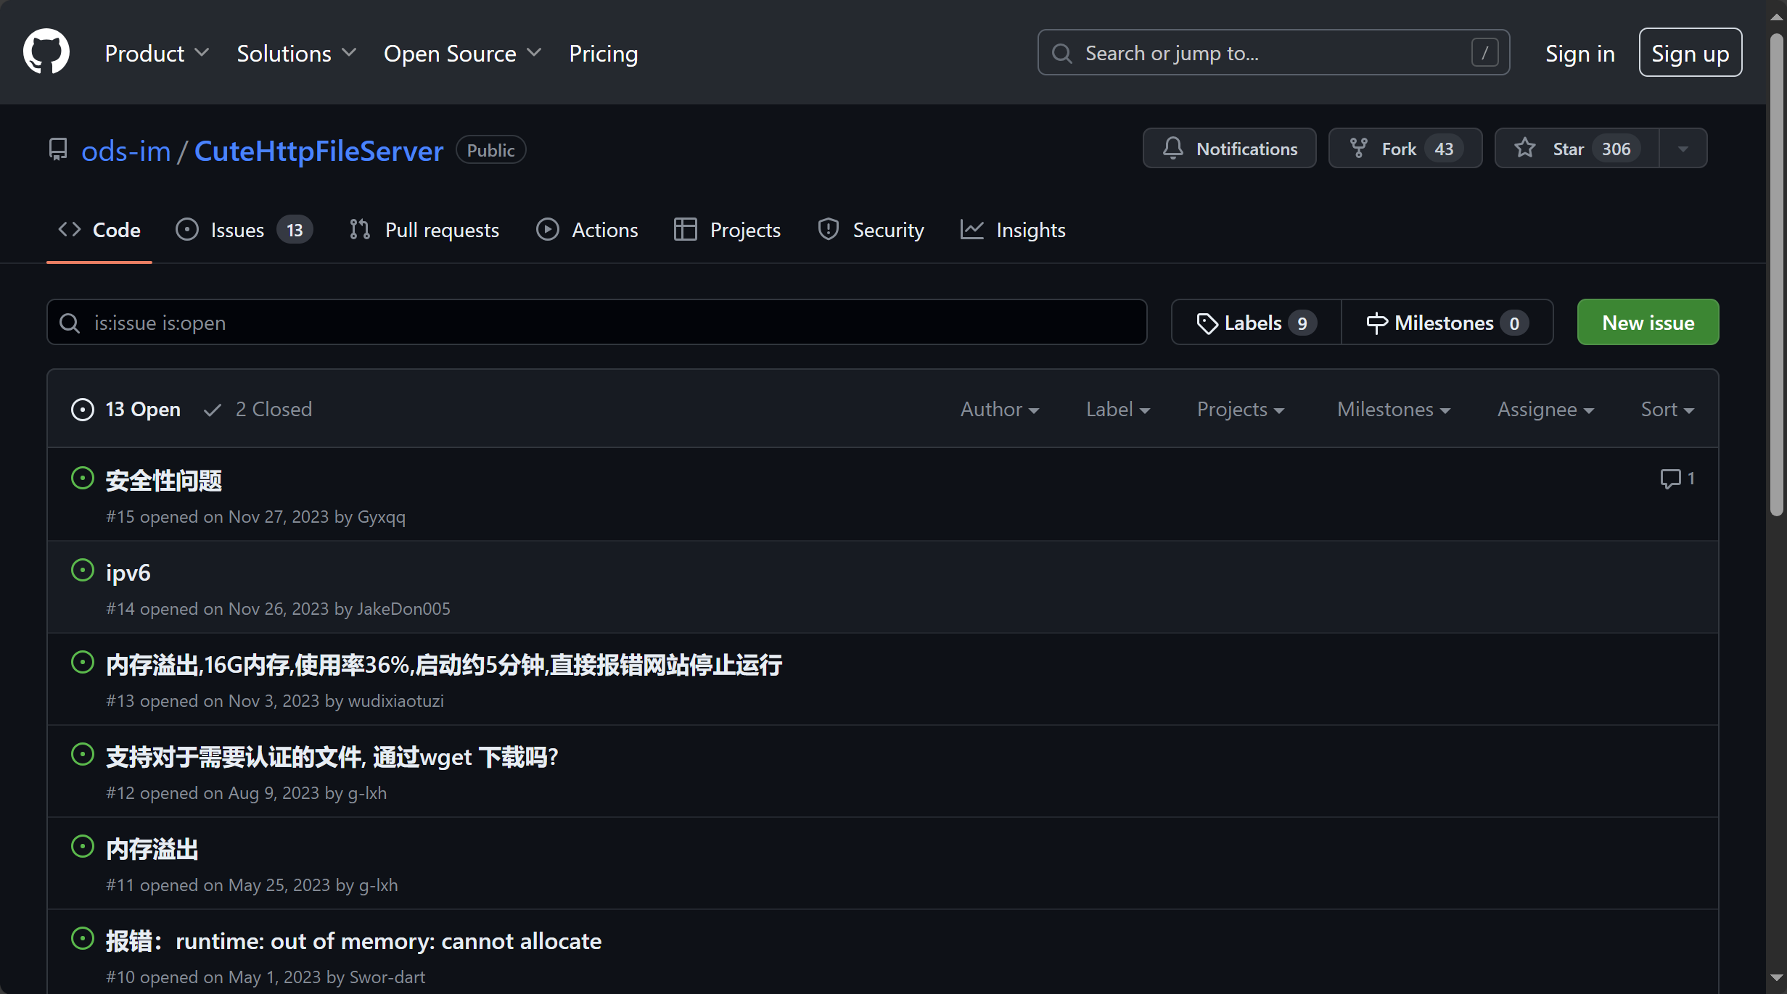
Task: Open the Sort dropdown
Action: (1667, 410)
